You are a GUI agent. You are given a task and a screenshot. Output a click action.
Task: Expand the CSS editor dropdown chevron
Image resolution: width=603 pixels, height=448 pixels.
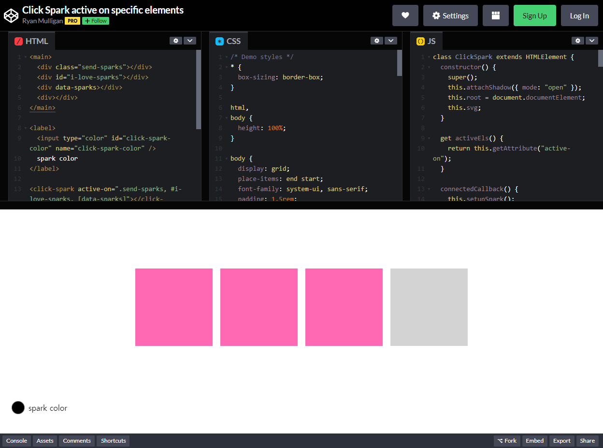[x=390, y=41]
